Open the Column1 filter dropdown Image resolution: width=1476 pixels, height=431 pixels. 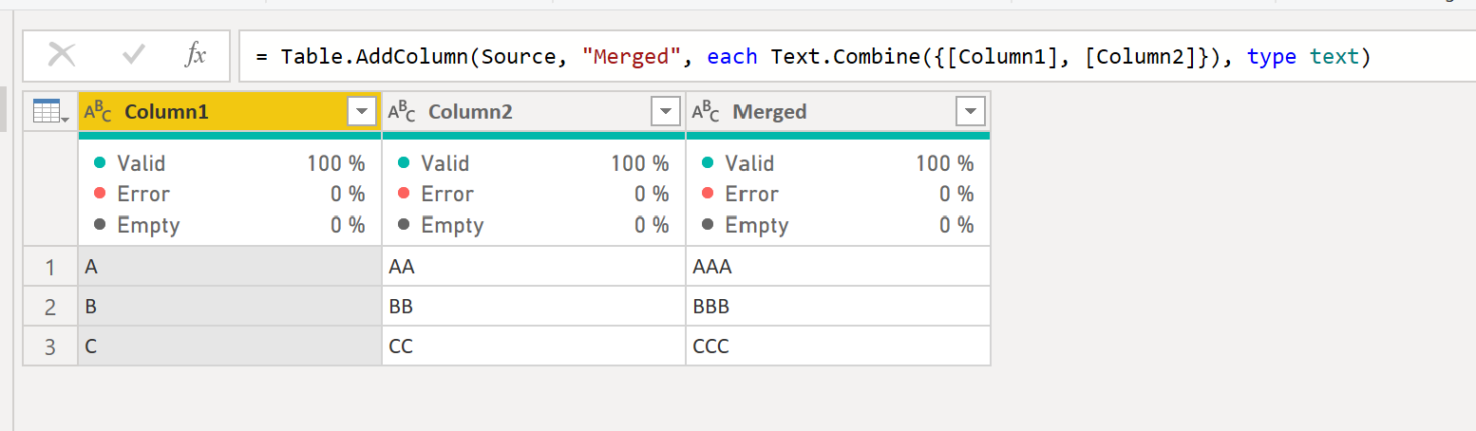(x=362, y=112)
